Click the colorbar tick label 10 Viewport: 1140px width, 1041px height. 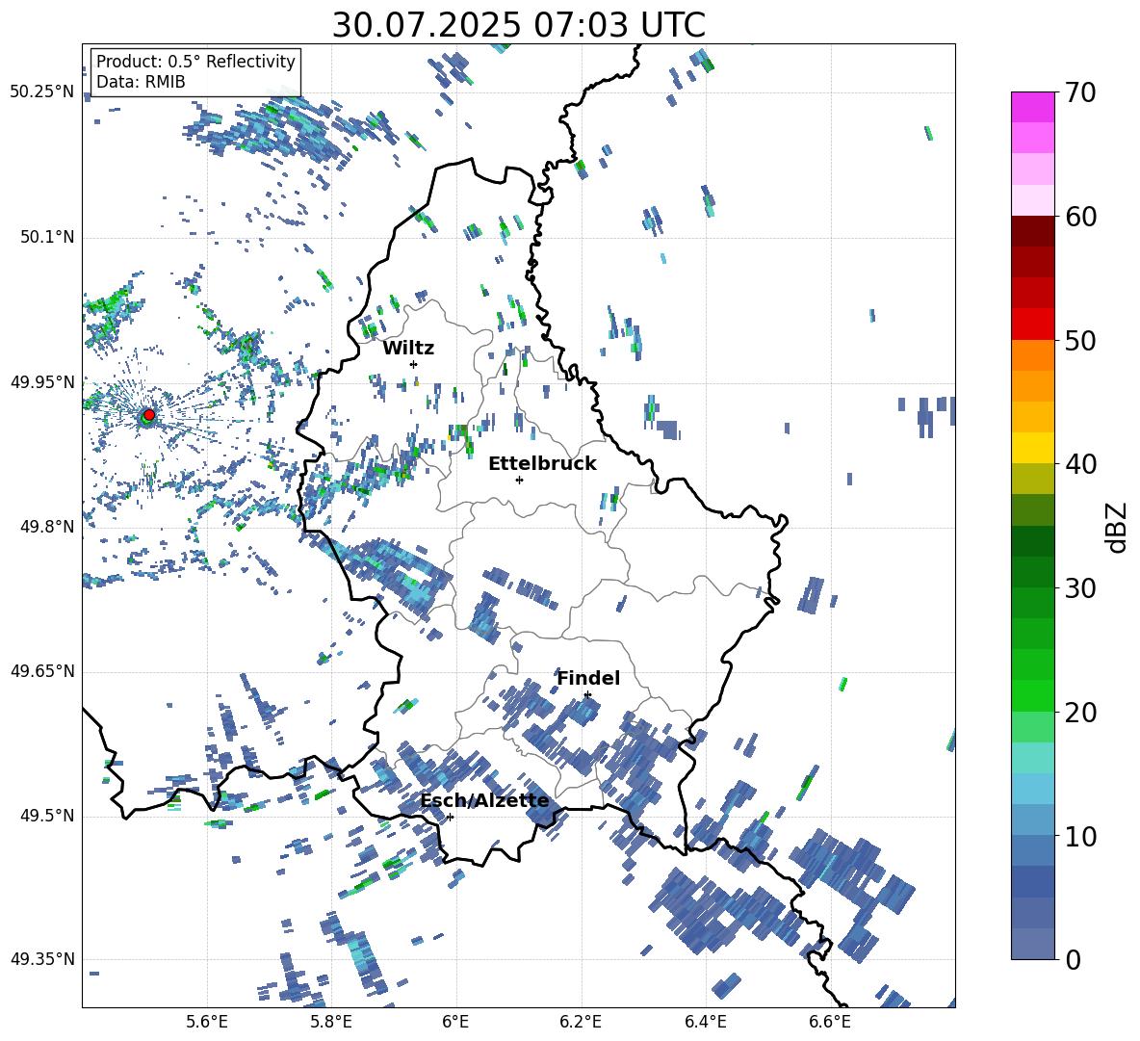1080,836
